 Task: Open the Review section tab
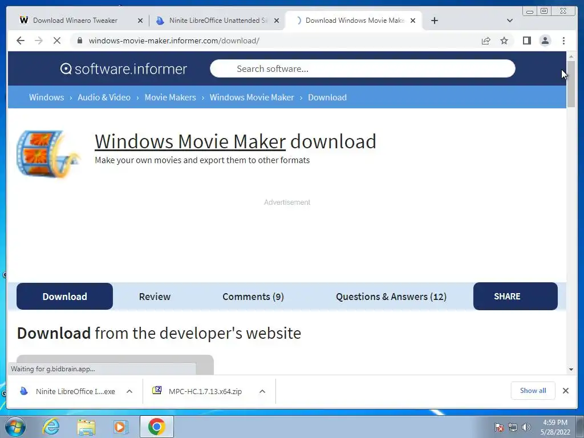coord(155,297)
